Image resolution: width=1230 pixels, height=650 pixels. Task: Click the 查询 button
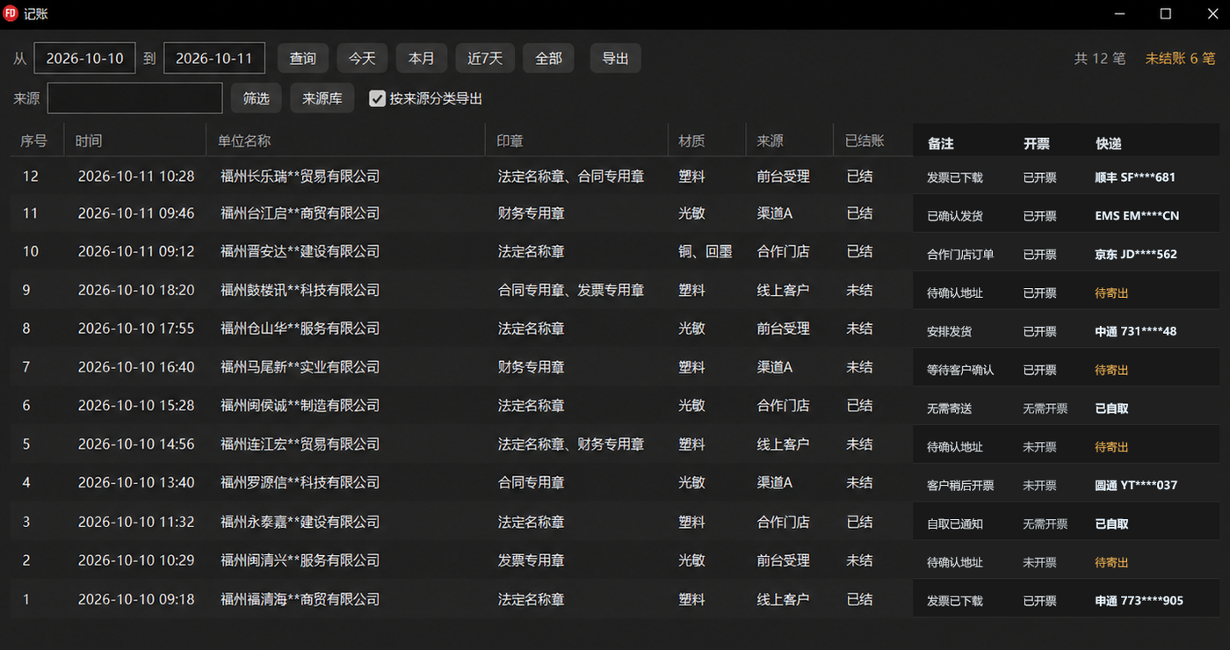click(303, 58)
